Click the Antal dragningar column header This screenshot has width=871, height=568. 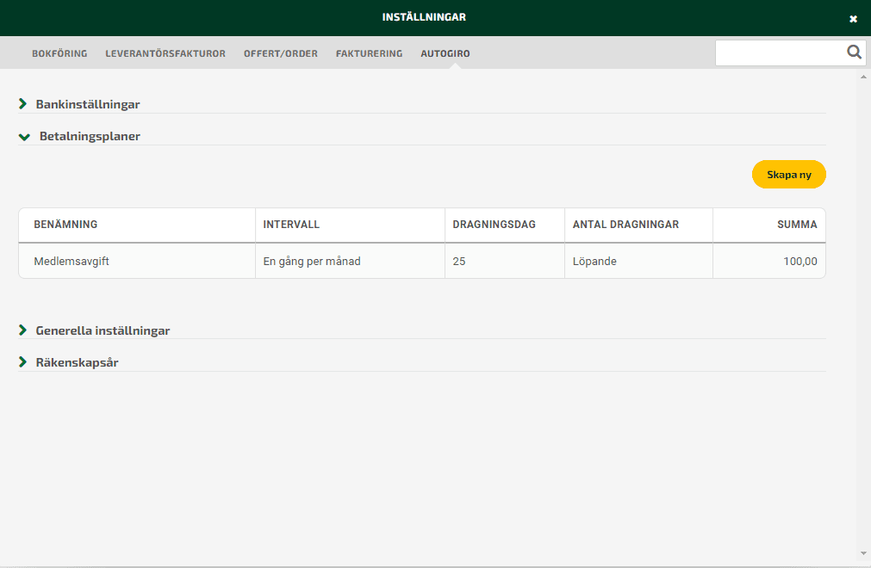coord(638,225)
